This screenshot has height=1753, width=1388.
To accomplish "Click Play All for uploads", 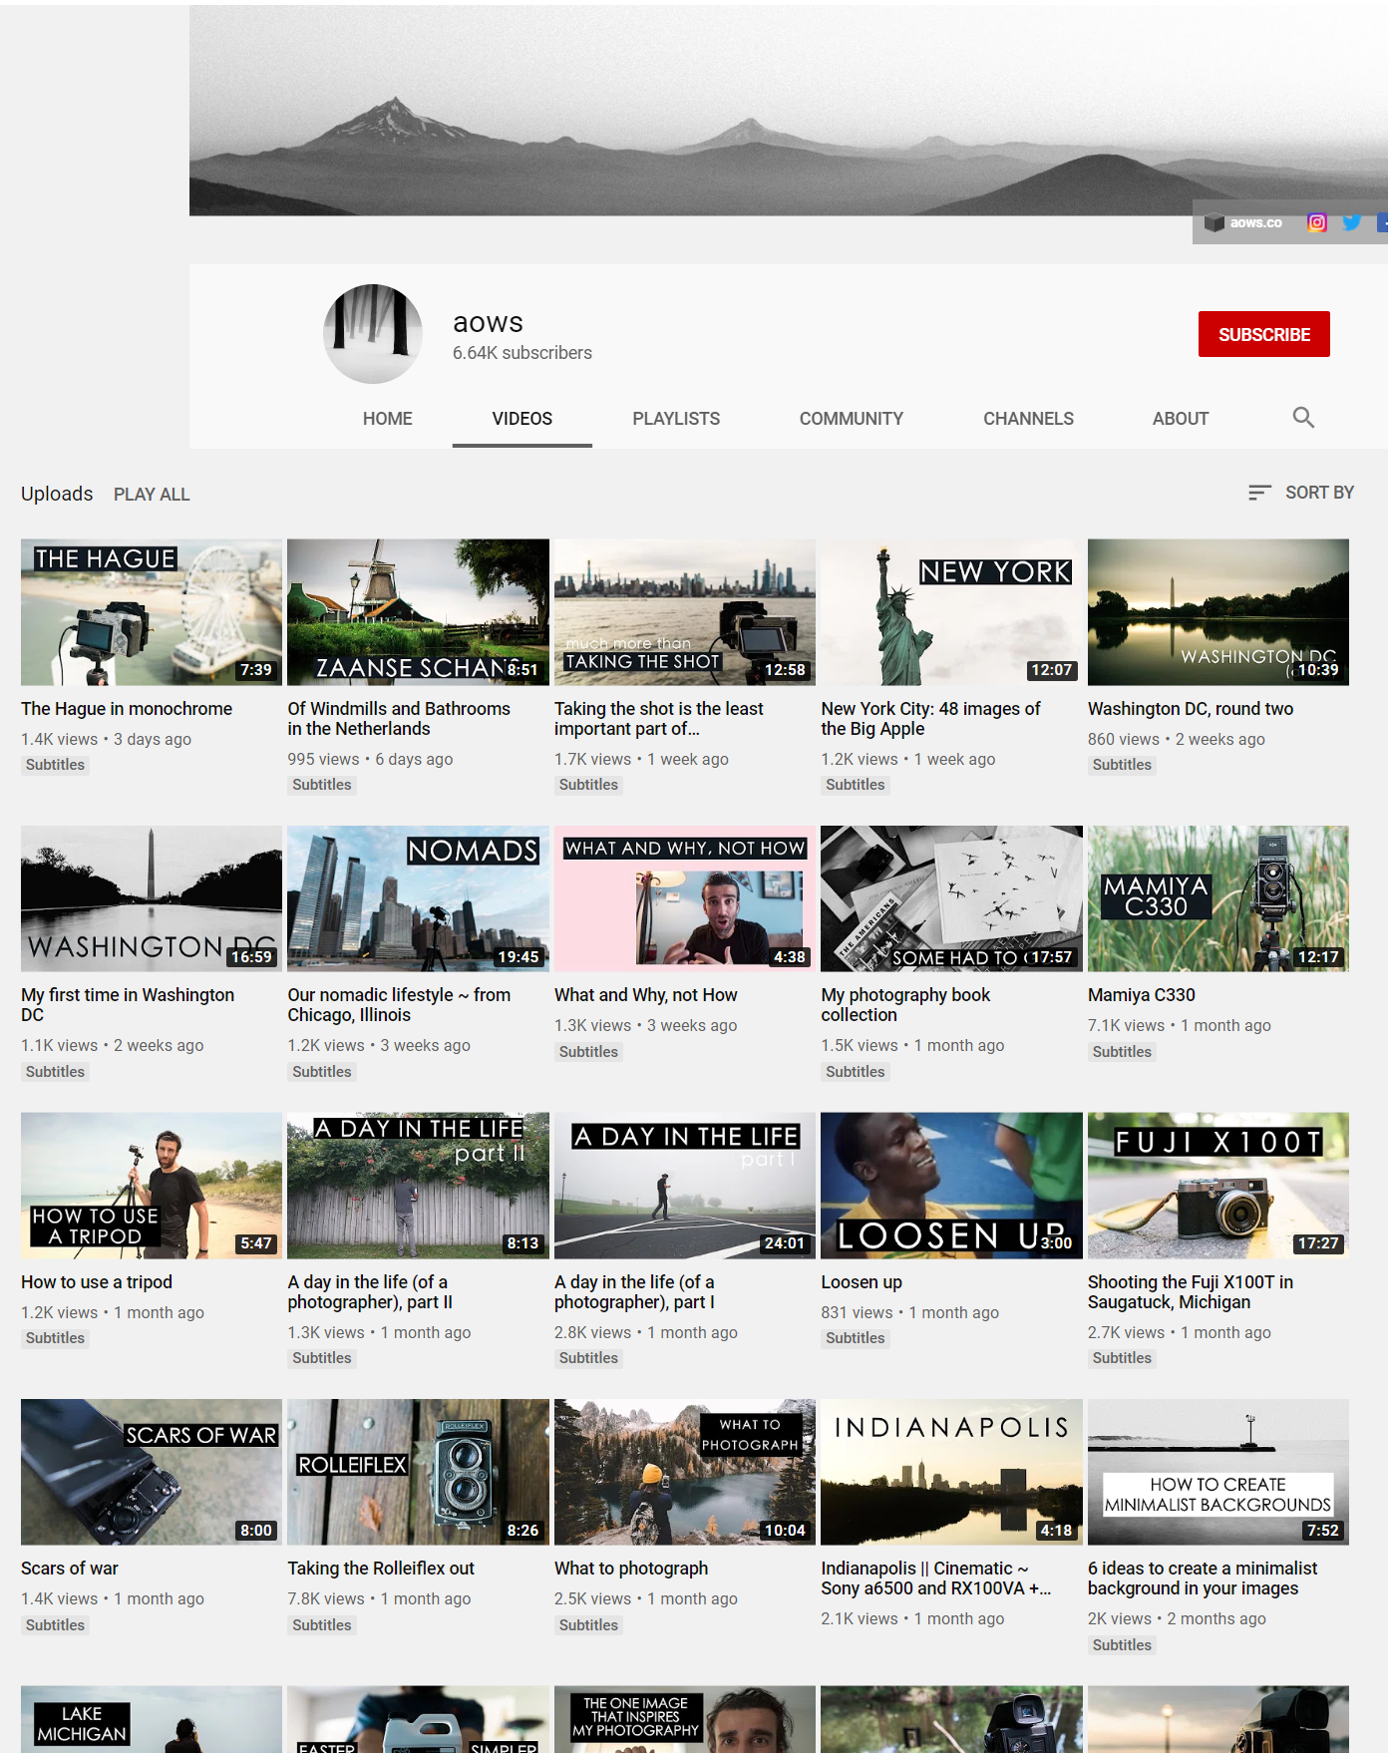I will (x=152, y=495).
